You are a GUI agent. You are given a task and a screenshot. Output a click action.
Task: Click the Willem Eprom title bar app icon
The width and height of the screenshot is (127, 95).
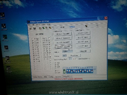click(28, 22)
